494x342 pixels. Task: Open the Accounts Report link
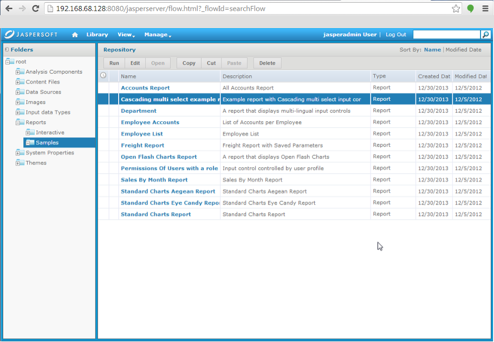pos(145,88)
